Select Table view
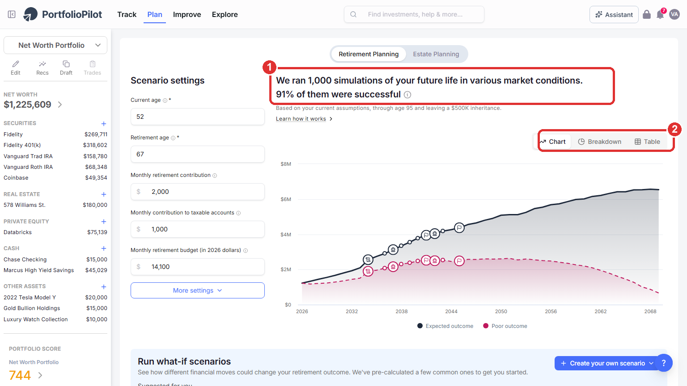 click(647, 142)
